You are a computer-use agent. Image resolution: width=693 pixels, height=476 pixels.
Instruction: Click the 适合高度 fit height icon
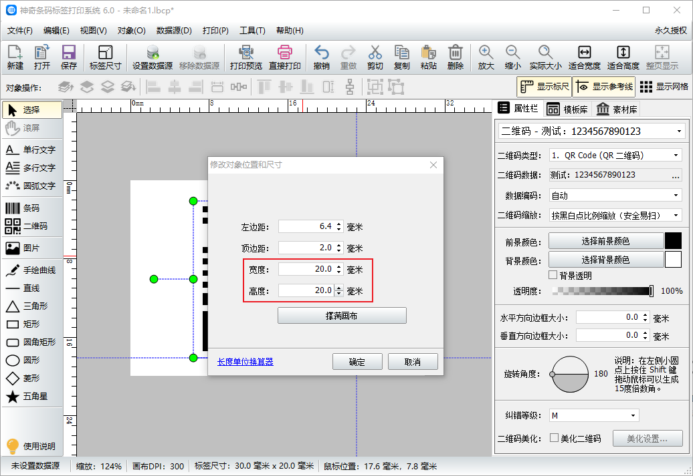coord(623,57)
